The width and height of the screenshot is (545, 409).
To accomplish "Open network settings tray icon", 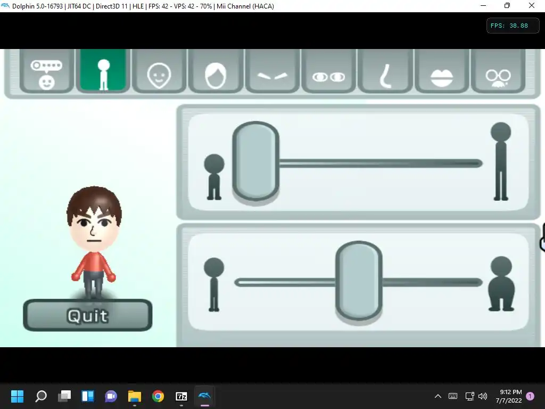I will [469, 396].
